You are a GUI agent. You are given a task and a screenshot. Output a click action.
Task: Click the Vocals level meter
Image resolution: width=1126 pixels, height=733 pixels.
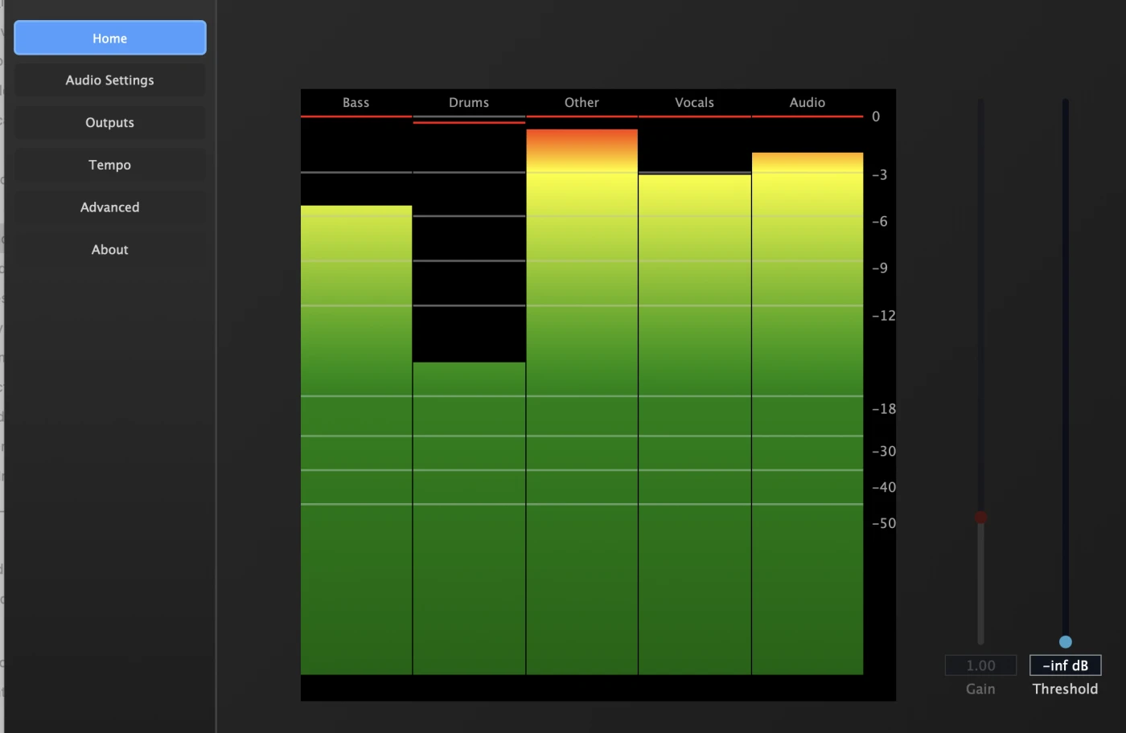point(695,424)
